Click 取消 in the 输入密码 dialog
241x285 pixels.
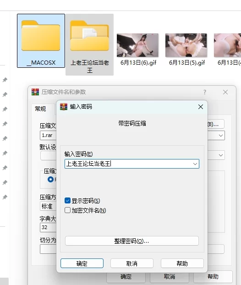(x=132, y=263)
